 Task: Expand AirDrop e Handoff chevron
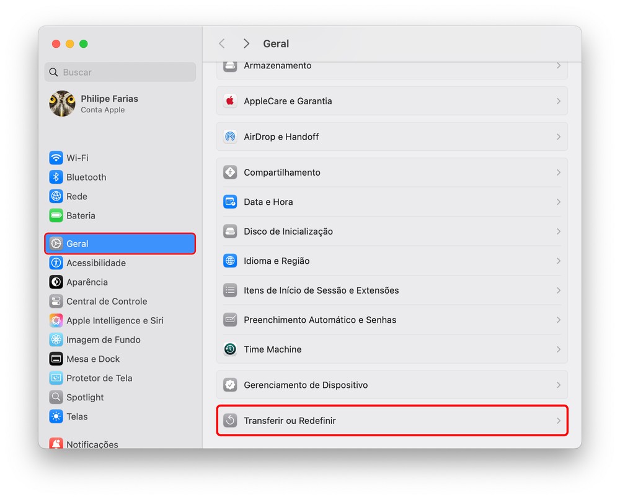(x=559, y=137)
